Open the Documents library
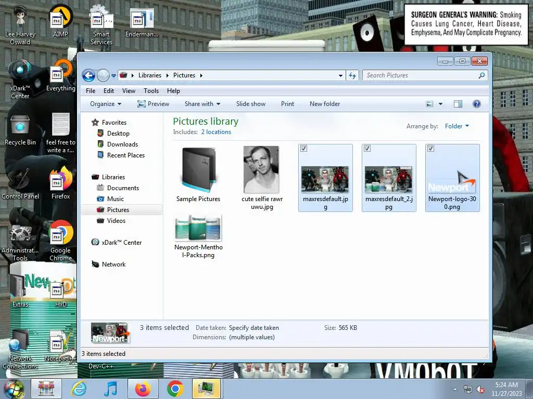The width and height of the screenshot is (533, 399). (123, 188)
